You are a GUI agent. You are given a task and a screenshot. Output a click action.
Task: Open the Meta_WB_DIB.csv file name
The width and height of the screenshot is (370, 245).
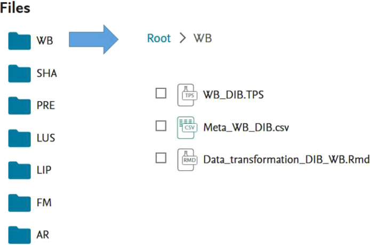tap(246, 127)
